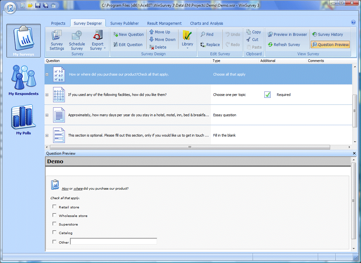361x263 pixels.
Task: Click Redo in Edit Survey group
Action: pos(233,44)
